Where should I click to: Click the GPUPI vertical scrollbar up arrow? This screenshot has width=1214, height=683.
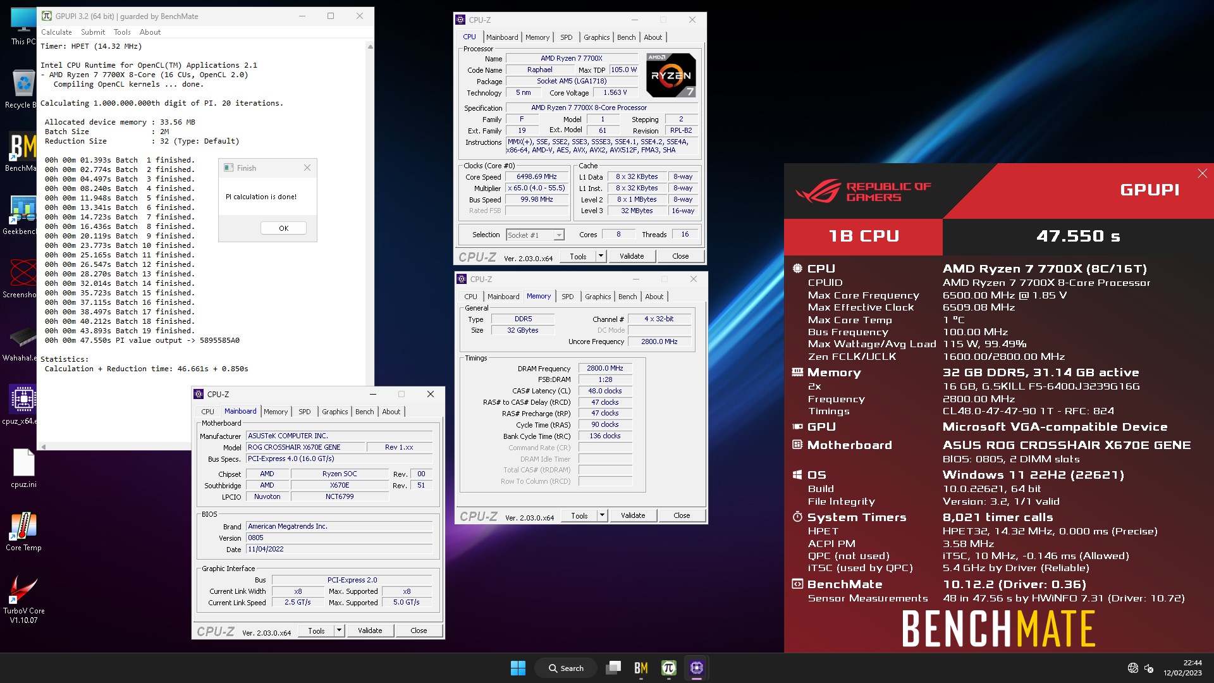point(370,47)
